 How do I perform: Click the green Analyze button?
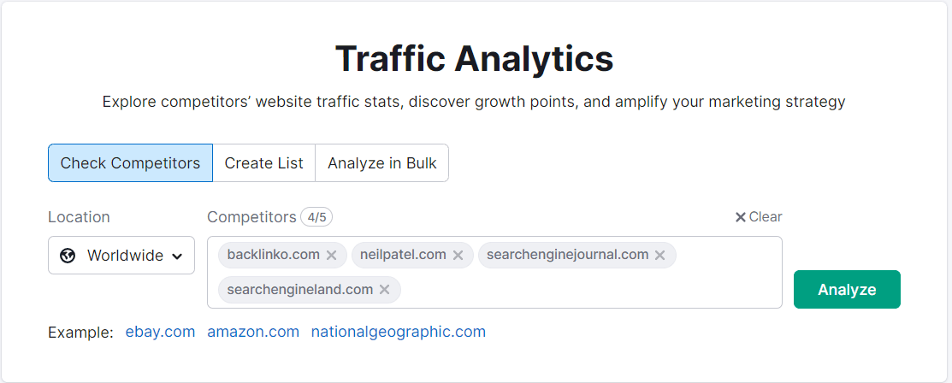[x=847, y=290]
